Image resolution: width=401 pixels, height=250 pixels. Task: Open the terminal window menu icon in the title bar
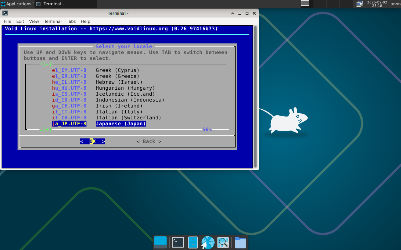coord(5,13)
